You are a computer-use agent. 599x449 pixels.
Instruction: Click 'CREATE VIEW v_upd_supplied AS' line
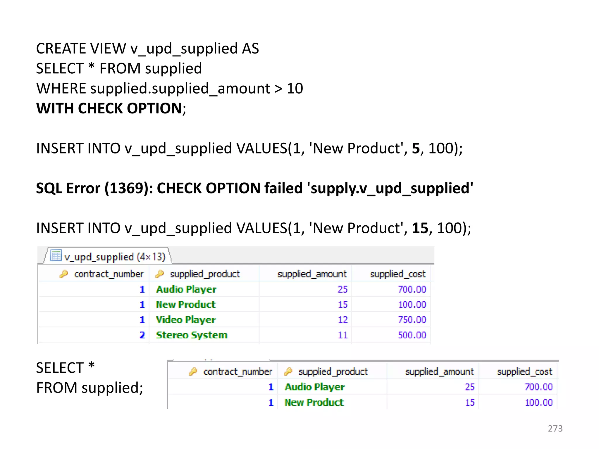[x=147, y=49]
